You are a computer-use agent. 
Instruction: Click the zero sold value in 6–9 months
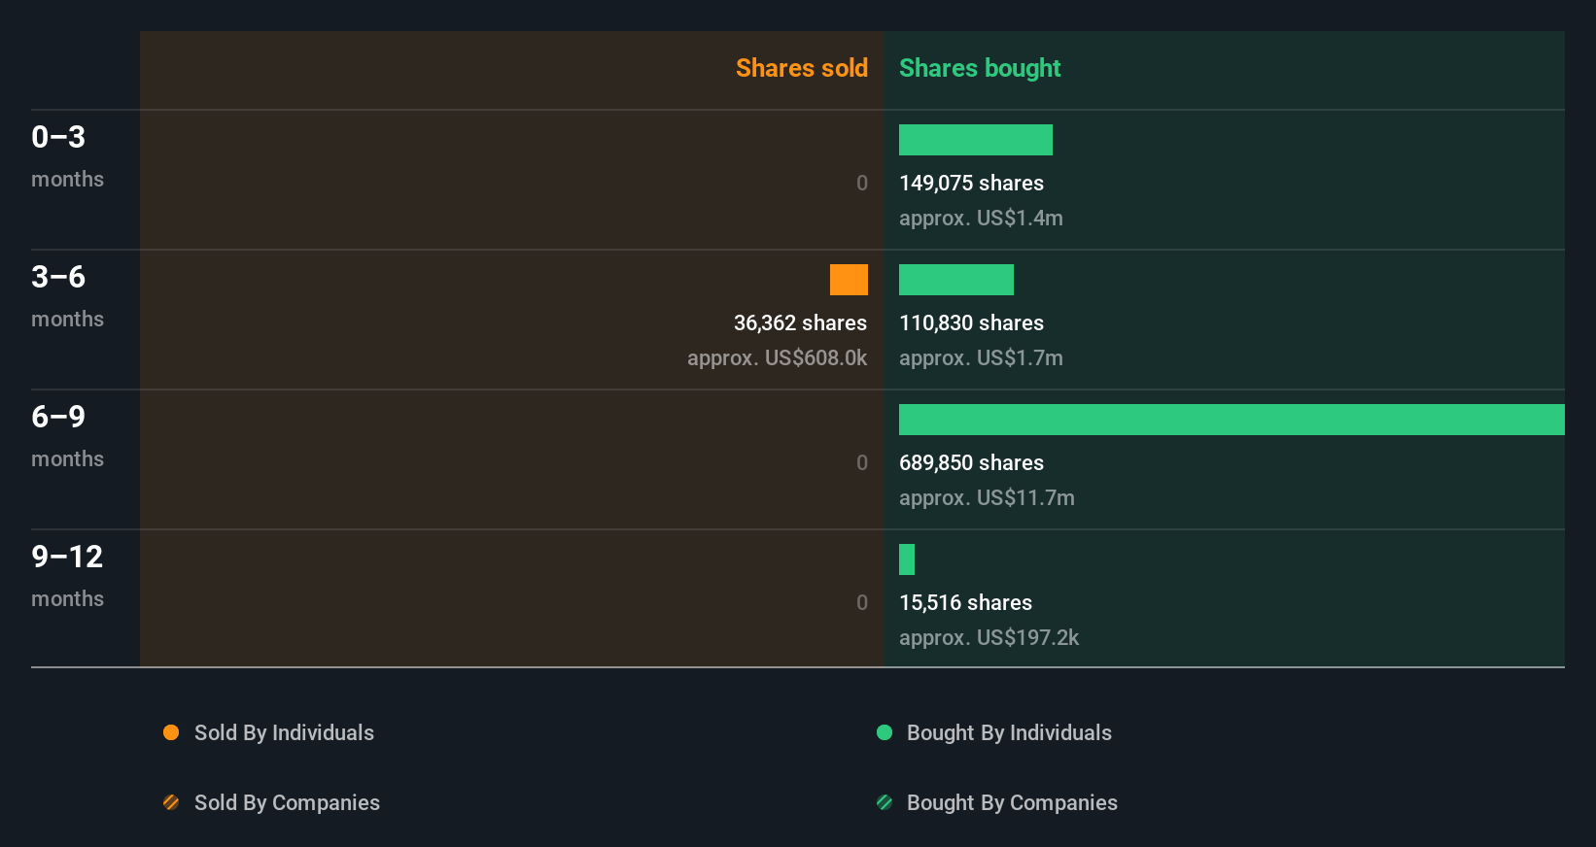click(862, 462)
